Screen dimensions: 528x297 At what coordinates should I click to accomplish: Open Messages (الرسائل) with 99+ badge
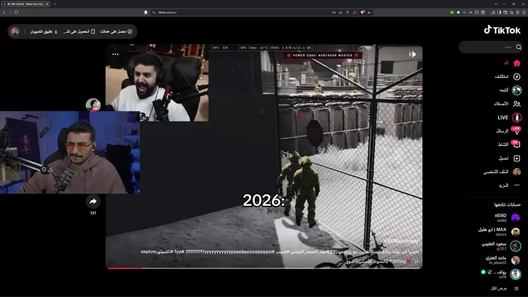(x=508, y=131)
